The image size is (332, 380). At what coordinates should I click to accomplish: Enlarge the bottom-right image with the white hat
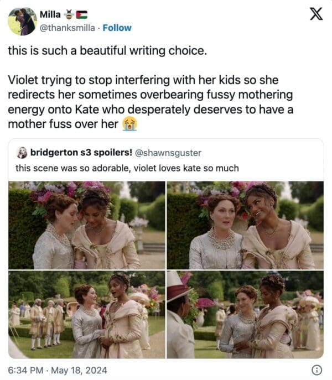click(x=245, y=314)
